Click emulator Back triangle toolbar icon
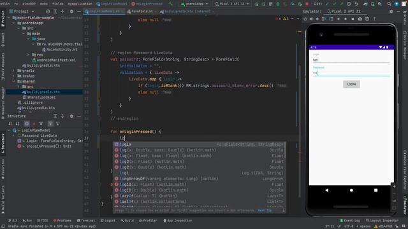This screenshot has width=408, height=229. [x=339, y=19]
